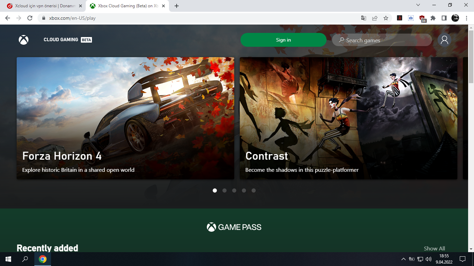Image resolution: width=474 pixels, height=266 pixels.
Task: Click the magnifier icon in Search games
Action: 341,40
